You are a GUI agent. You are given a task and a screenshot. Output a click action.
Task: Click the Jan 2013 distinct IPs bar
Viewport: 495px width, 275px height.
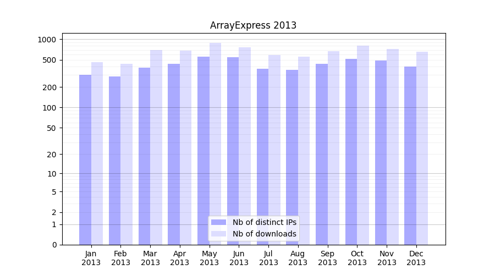85,159
